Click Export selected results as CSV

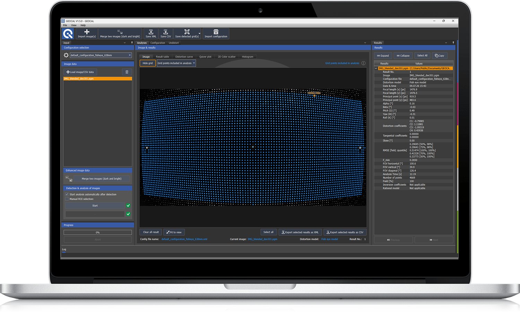tap(345, 232)
